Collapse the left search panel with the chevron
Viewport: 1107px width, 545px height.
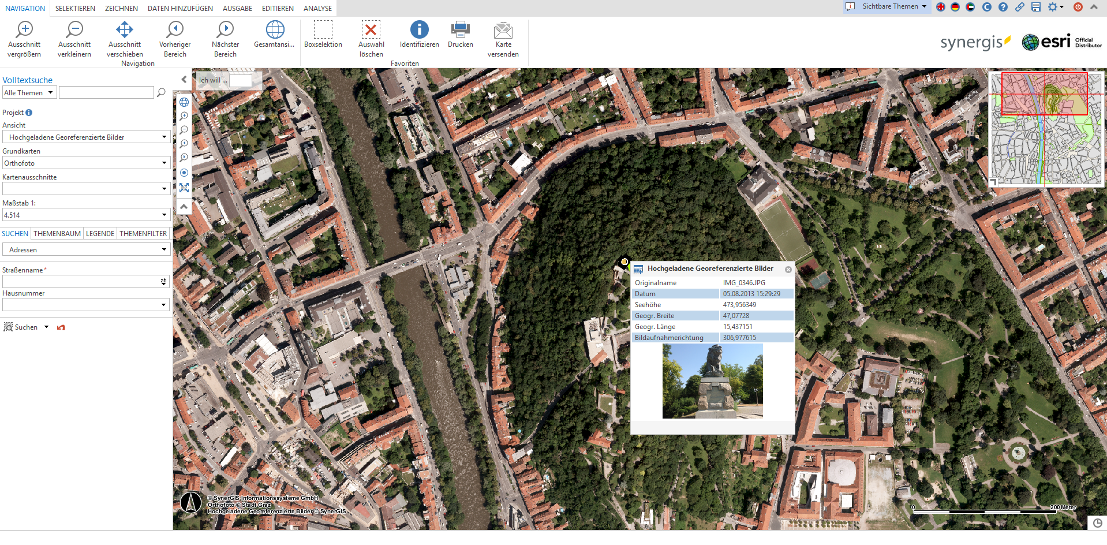184,79
